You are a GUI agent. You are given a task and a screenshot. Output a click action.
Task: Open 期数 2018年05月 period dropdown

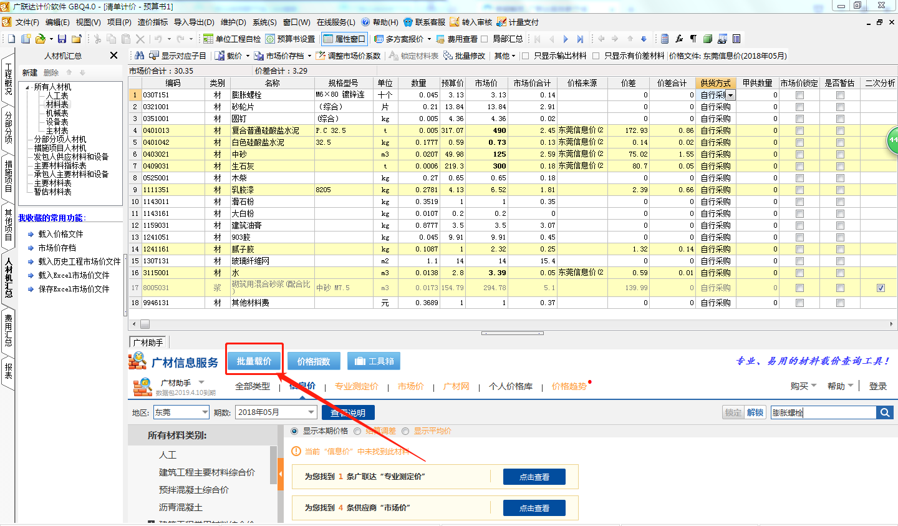pos(312,412)
